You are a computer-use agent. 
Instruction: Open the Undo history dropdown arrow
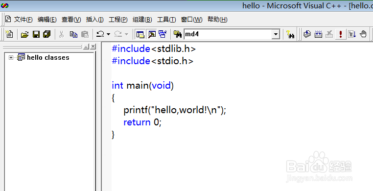[109, 34]
